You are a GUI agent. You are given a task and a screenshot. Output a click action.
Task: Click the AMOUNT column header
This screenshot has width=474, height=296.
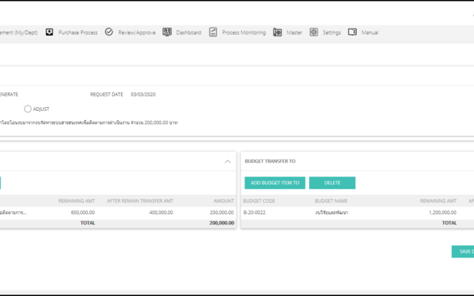click(224, 200)
